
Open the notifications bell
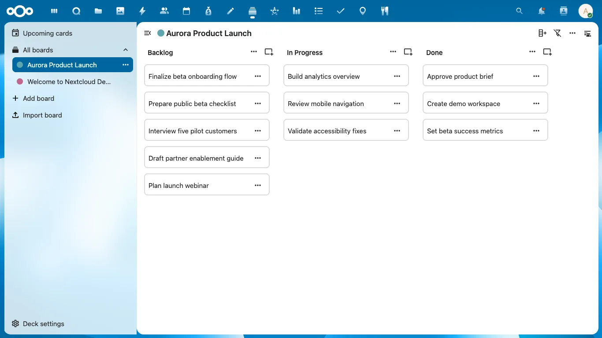click(542, 11)
